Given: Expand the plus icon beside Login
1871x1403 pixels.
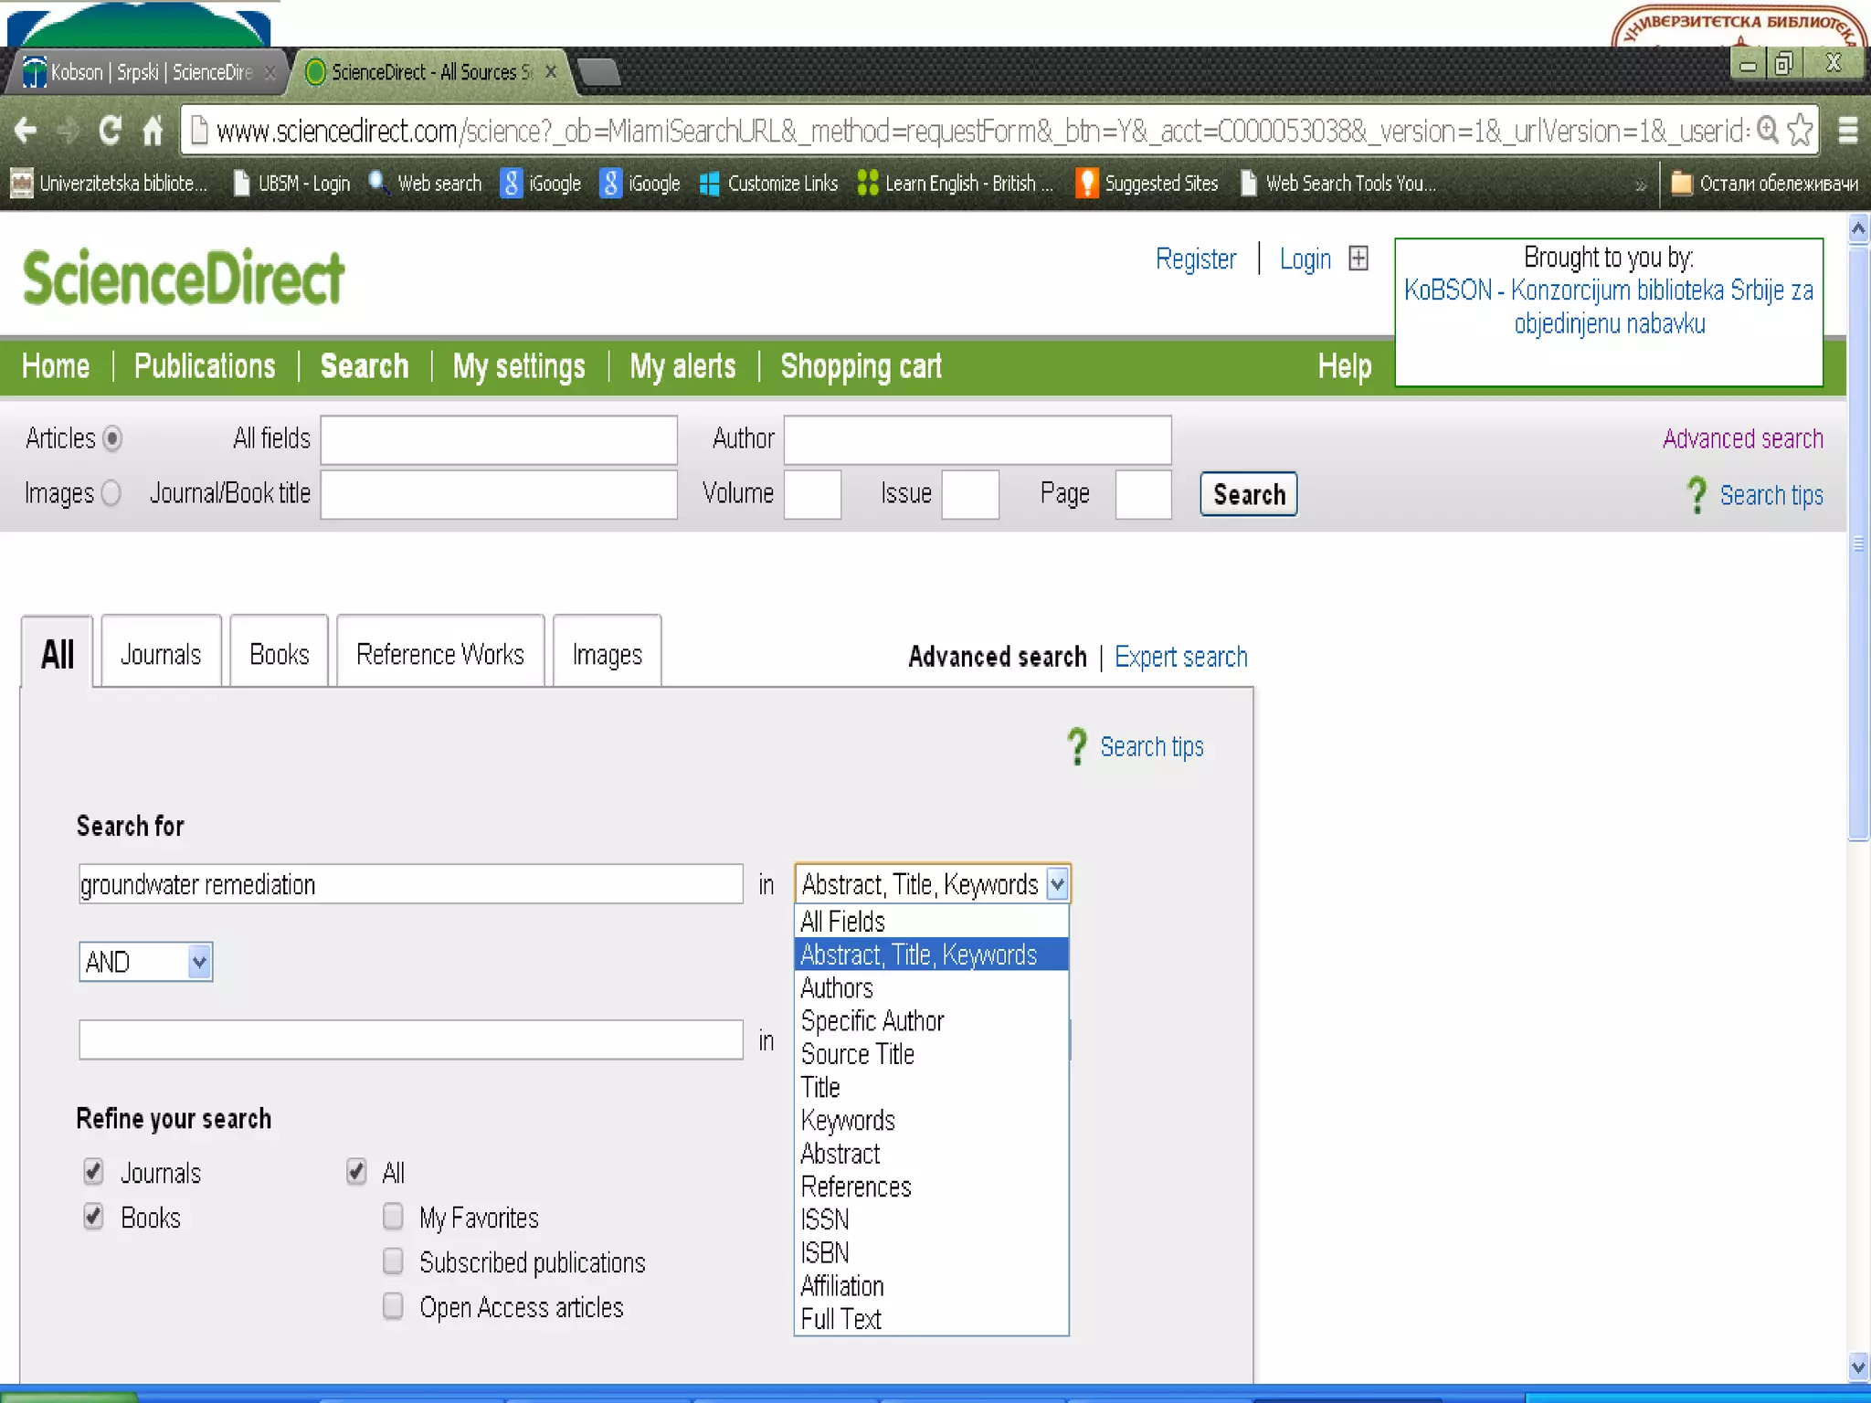Looking at the screenshot, I should (1358, 258).
